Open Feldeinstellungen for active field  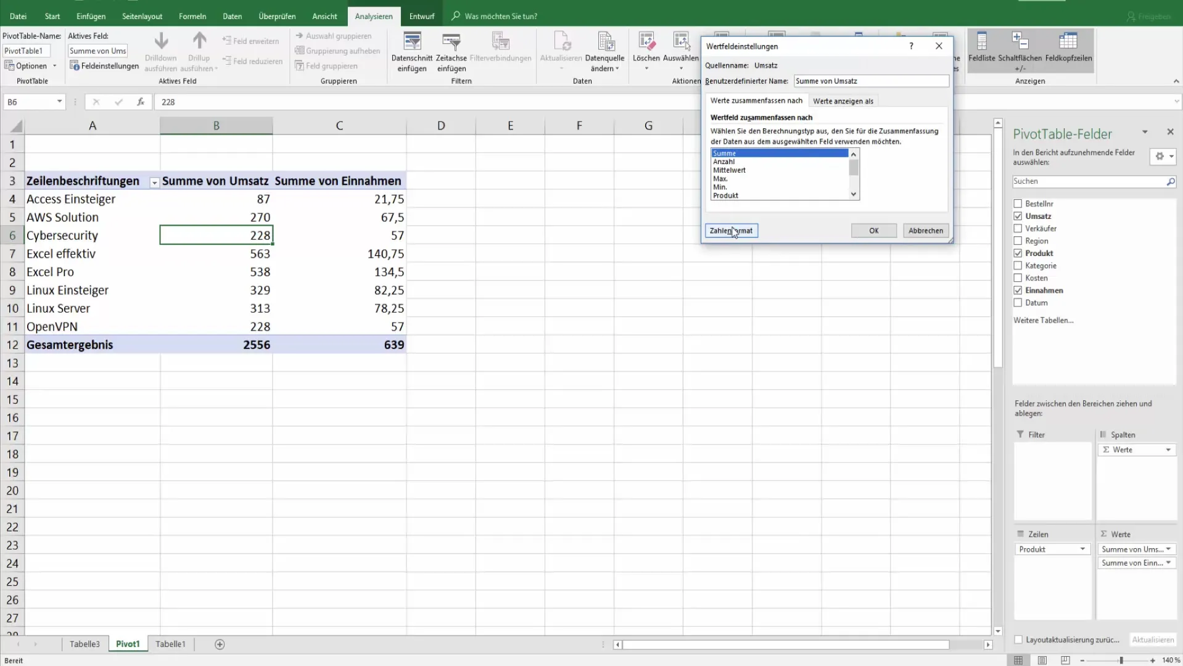coord(104,65)
